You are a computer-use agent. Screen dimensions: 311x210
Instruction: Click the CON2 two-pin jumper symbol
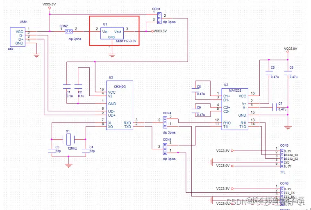click(68, 31)
